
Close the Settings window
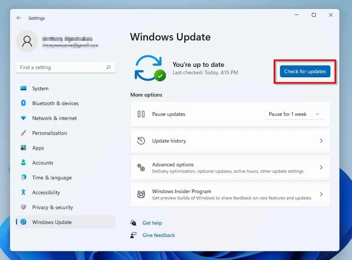tap(331, 15)
